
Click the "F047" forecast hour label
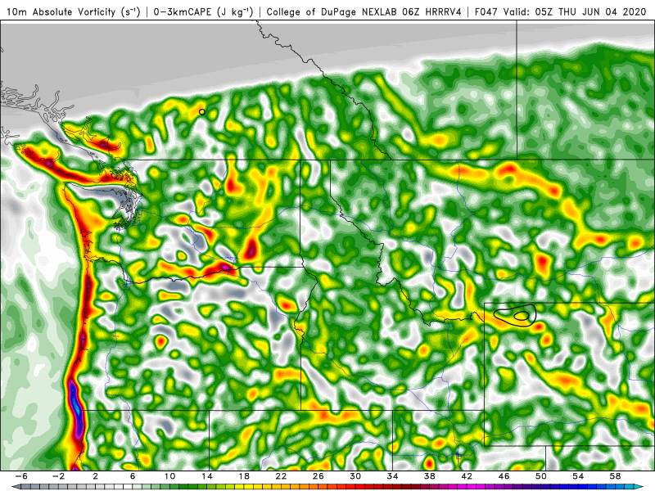[x=486, y=12]
